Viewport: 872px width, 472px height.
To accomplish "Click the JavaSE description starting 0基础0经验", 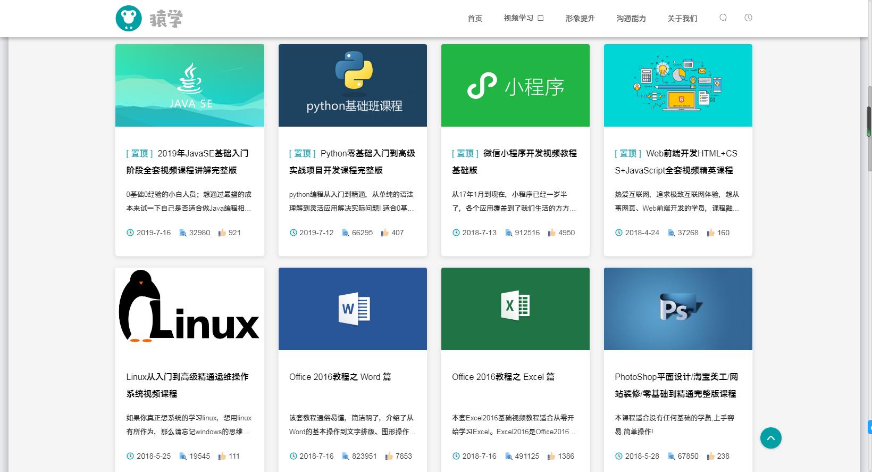I will (189, 201).
